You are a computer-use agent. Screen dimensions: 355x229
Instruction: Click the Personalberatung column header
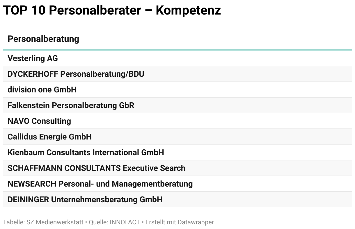tap(43, 39)
